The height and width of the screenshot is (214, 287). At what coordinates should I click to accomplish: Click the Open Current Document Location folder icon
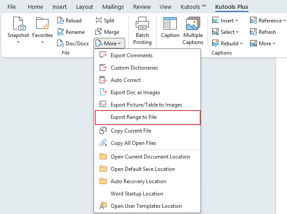click(103, 157)
